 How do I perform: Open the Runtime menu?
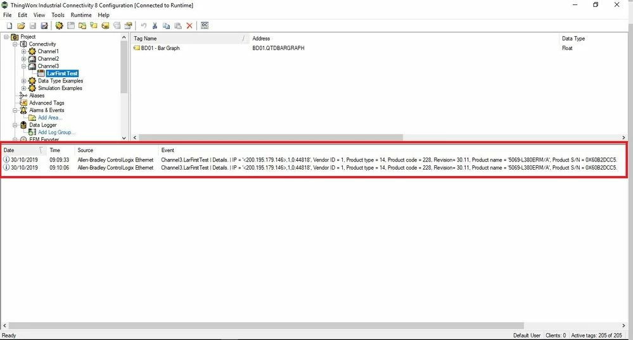coord(81,15)
